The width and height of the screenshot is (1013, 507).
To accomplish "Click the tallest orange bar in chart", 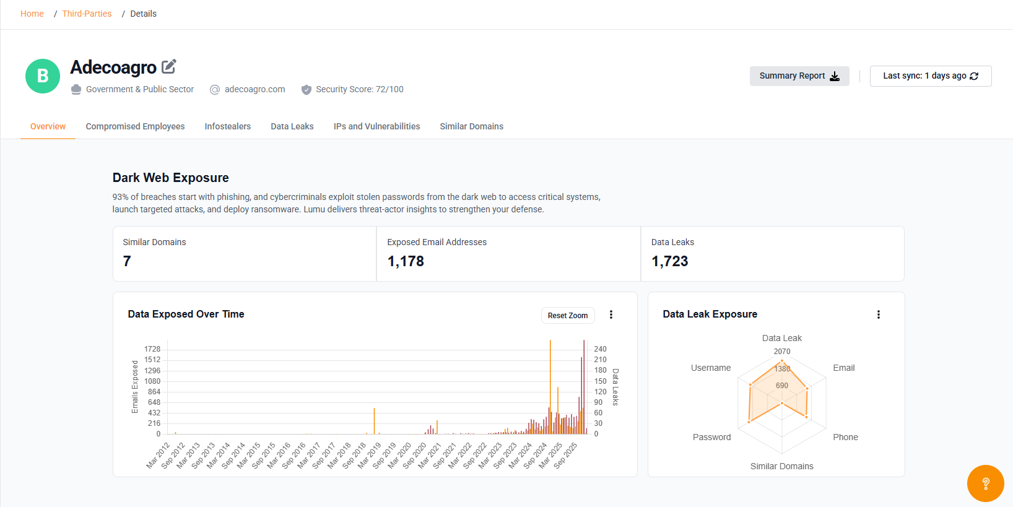I will [x=550, y=384].
